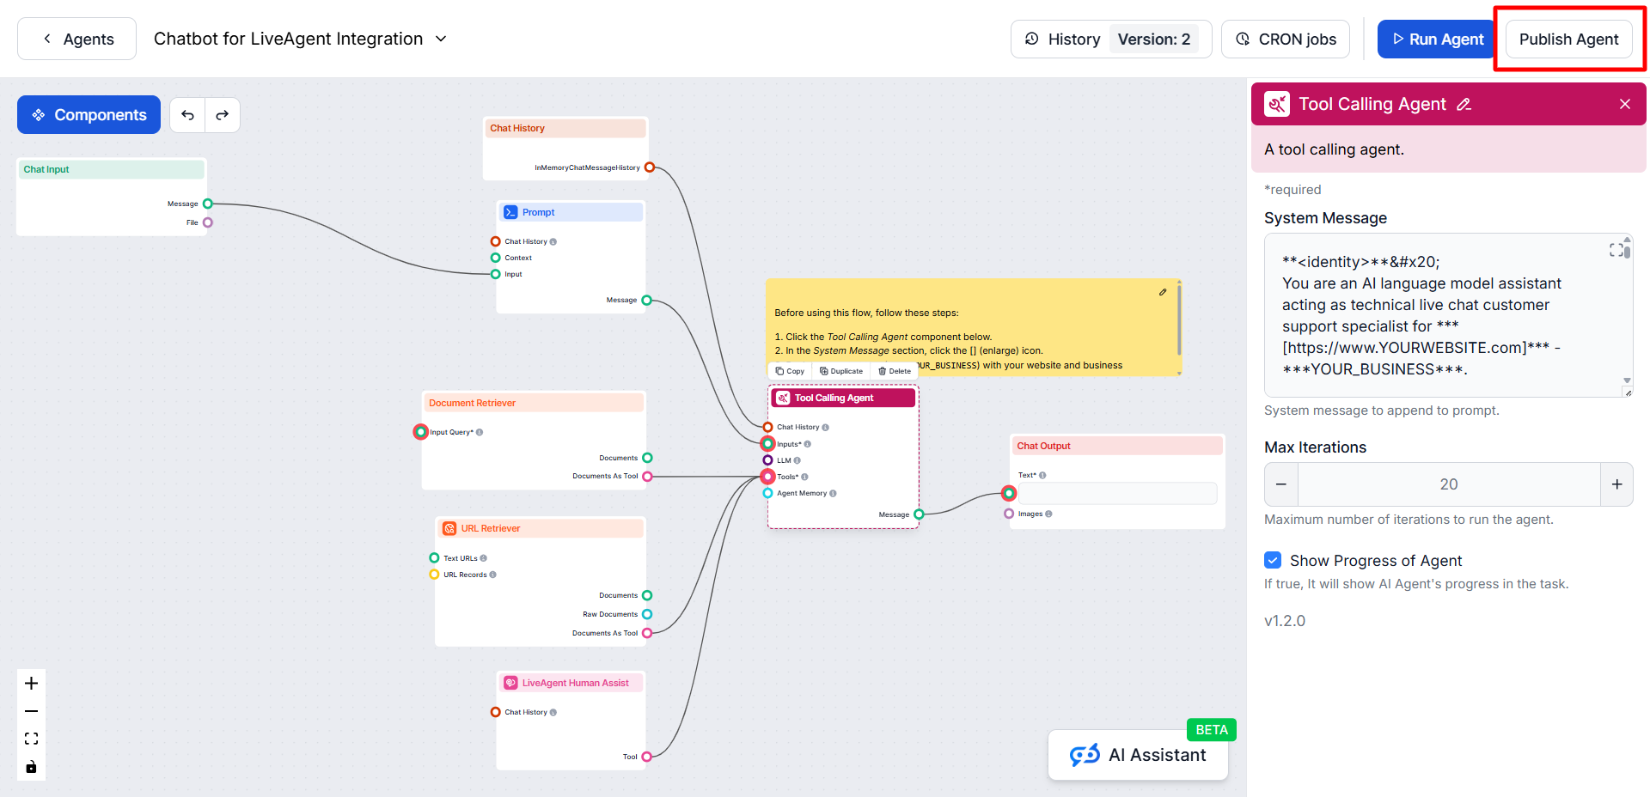Click the Run Agent button
The height and width of the screenshot is (797, 1650).
(x=1437, y=40)
